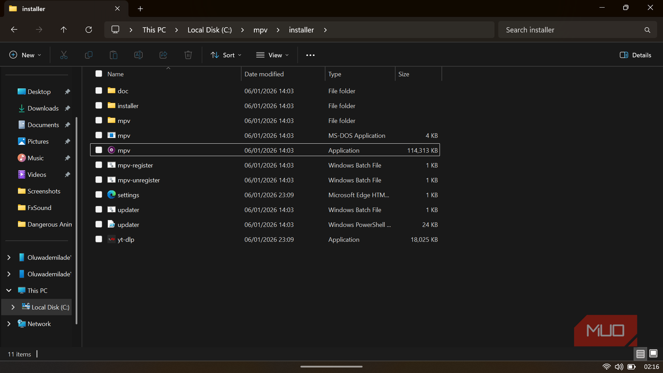Tick the select-all checkbox in the Name header

coord(98,74)
